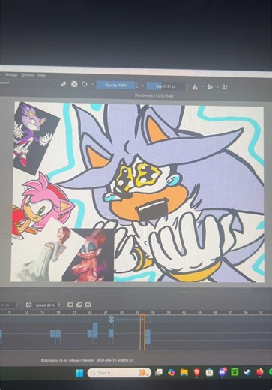Click the Speed 25% field

click(45, 305)
